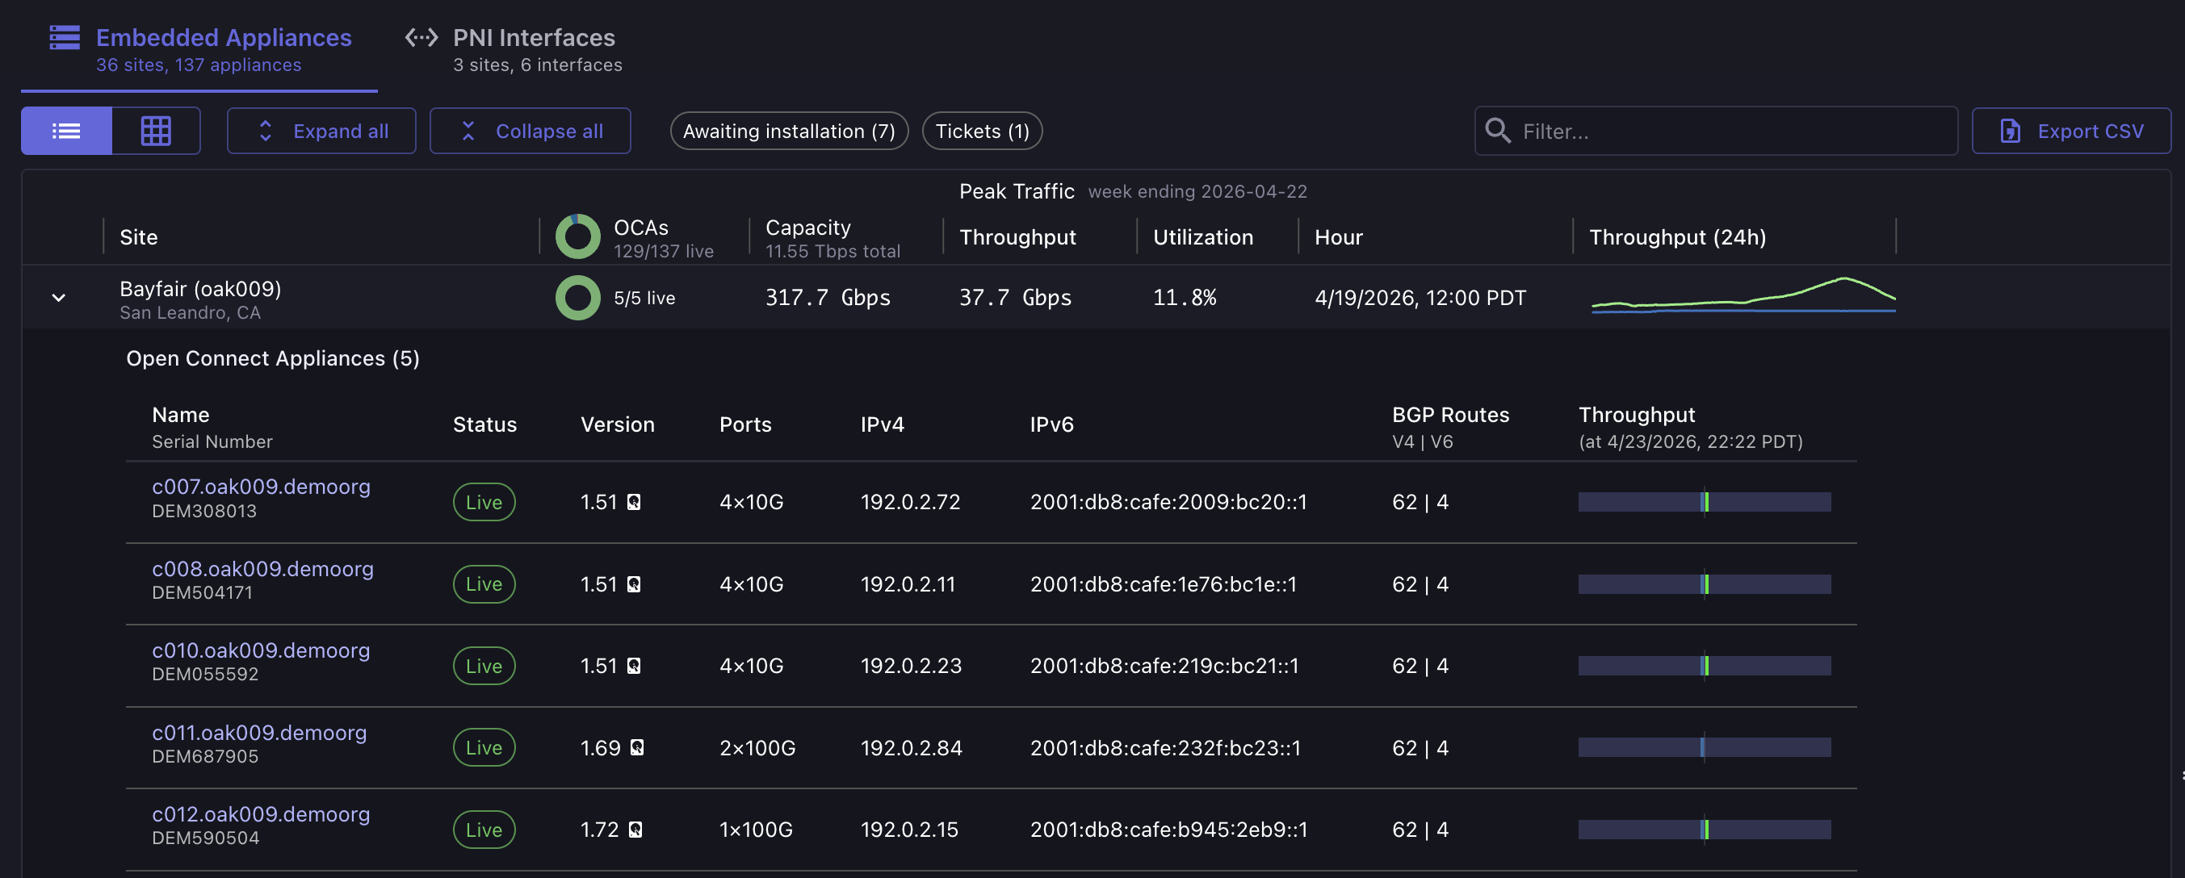
Task: Click the Collapse all button
Action: pyautogui.click(x=531, y=131)
